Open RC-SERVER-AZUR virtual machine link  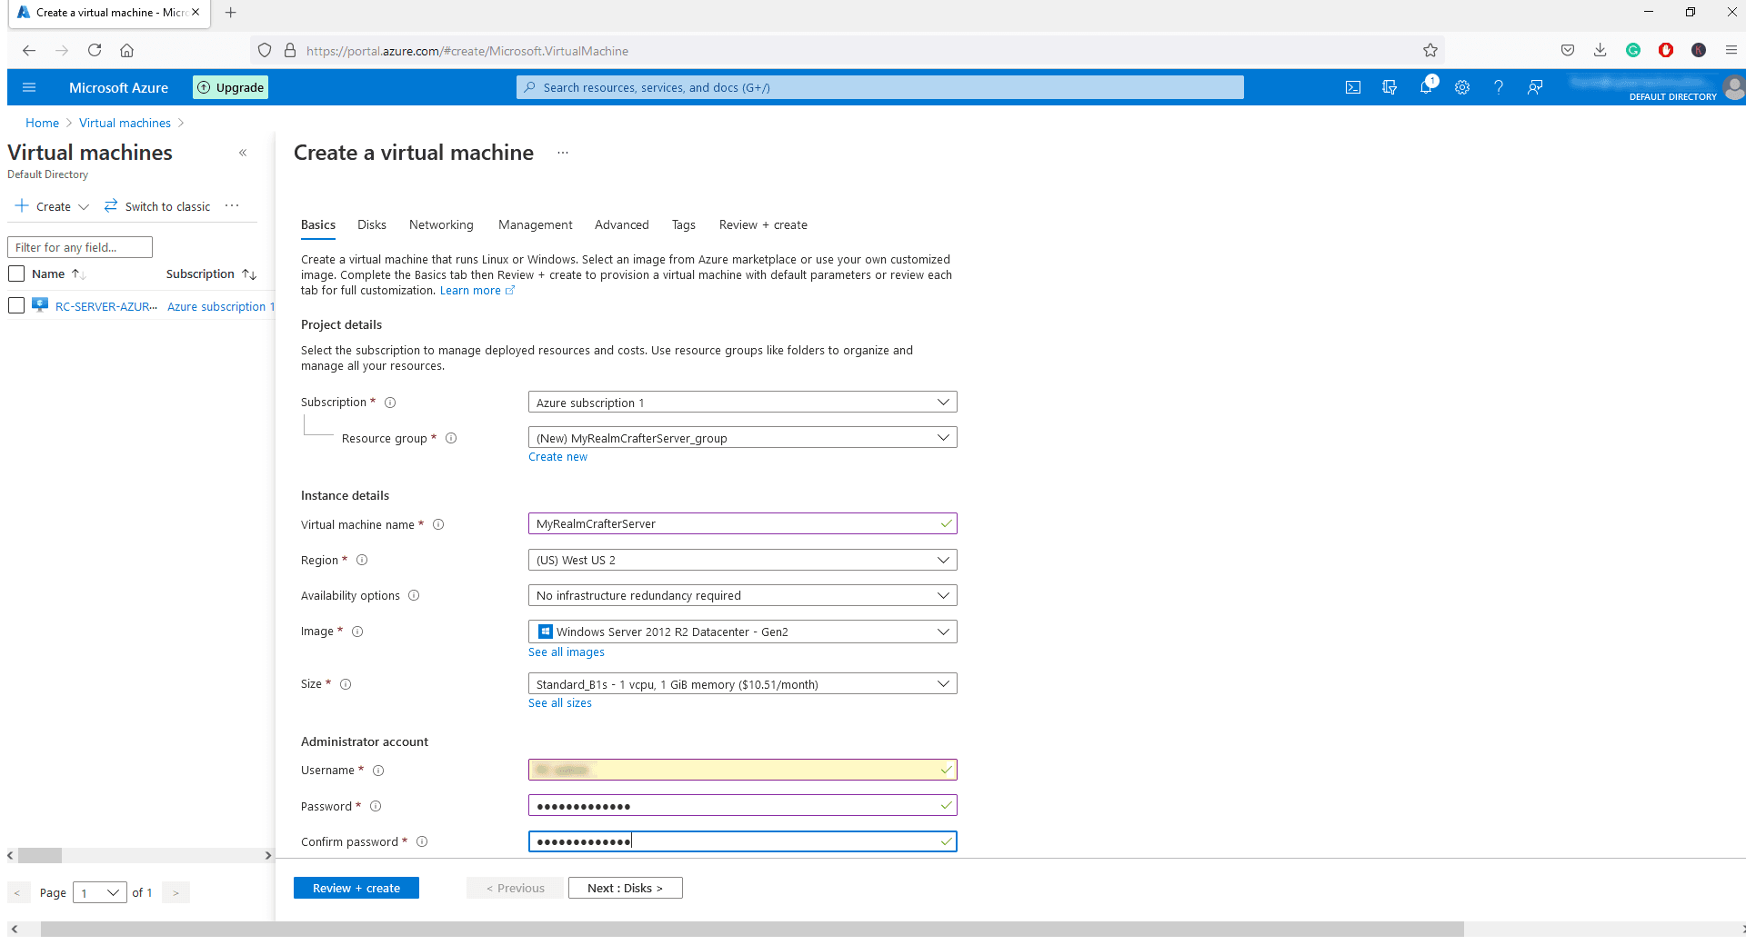click(106, 306)
